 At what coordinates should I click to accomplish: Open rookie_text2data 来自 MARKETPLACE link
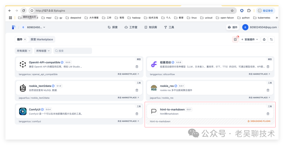(x=128, y=97)
